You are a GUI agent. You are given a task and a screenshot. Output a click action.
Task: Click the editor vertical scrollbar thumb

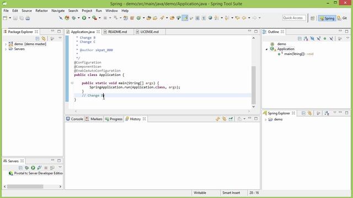pos(254,85)
